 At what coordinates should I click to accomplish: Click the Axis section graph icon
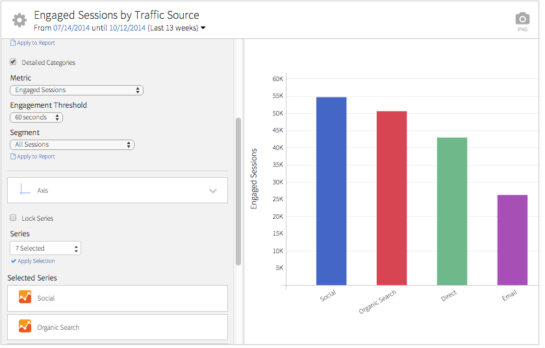25,190
